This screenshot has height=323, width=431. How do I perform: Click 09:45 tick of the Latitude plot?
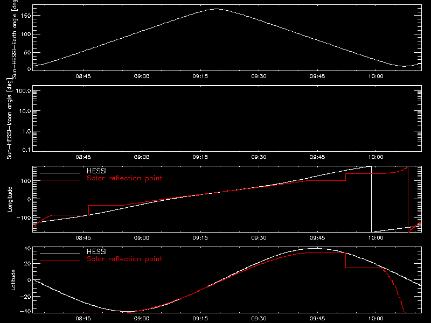pos(317,319)
